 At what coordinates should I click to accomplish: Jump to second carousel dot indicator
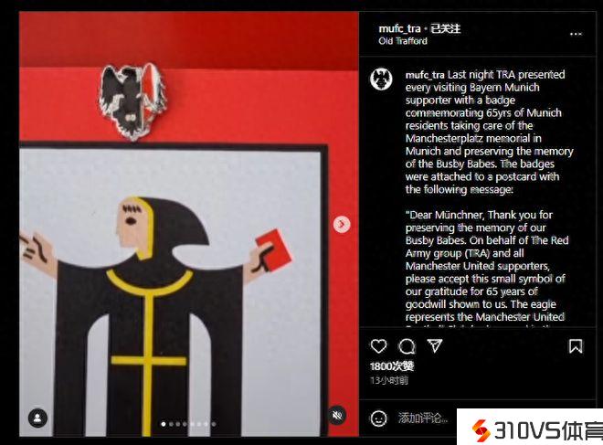pos(172,424)
